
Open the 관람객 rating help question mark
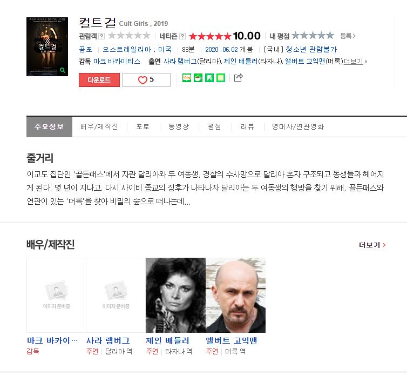click(101, 36)
